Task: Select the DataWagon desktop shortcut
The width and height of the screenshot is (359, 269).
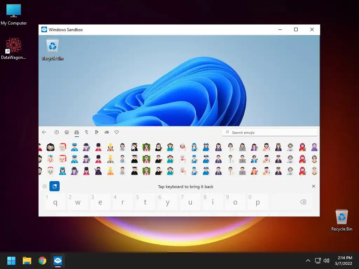Action: 14,49
